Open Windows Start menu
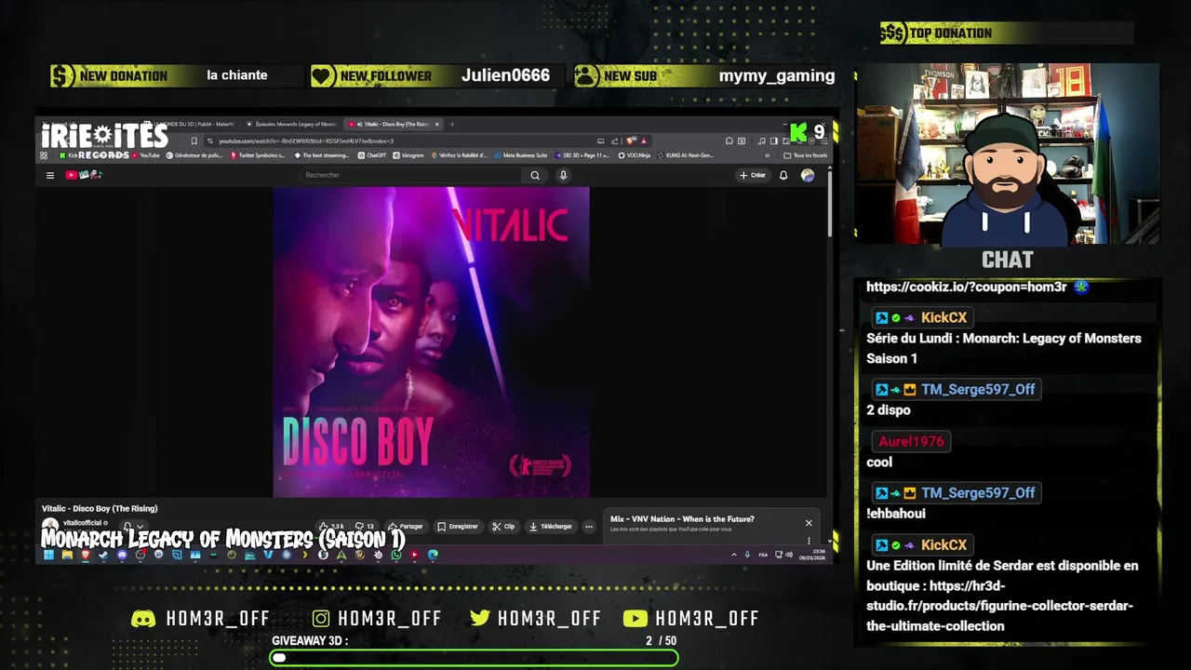 (x=48, y=556)
